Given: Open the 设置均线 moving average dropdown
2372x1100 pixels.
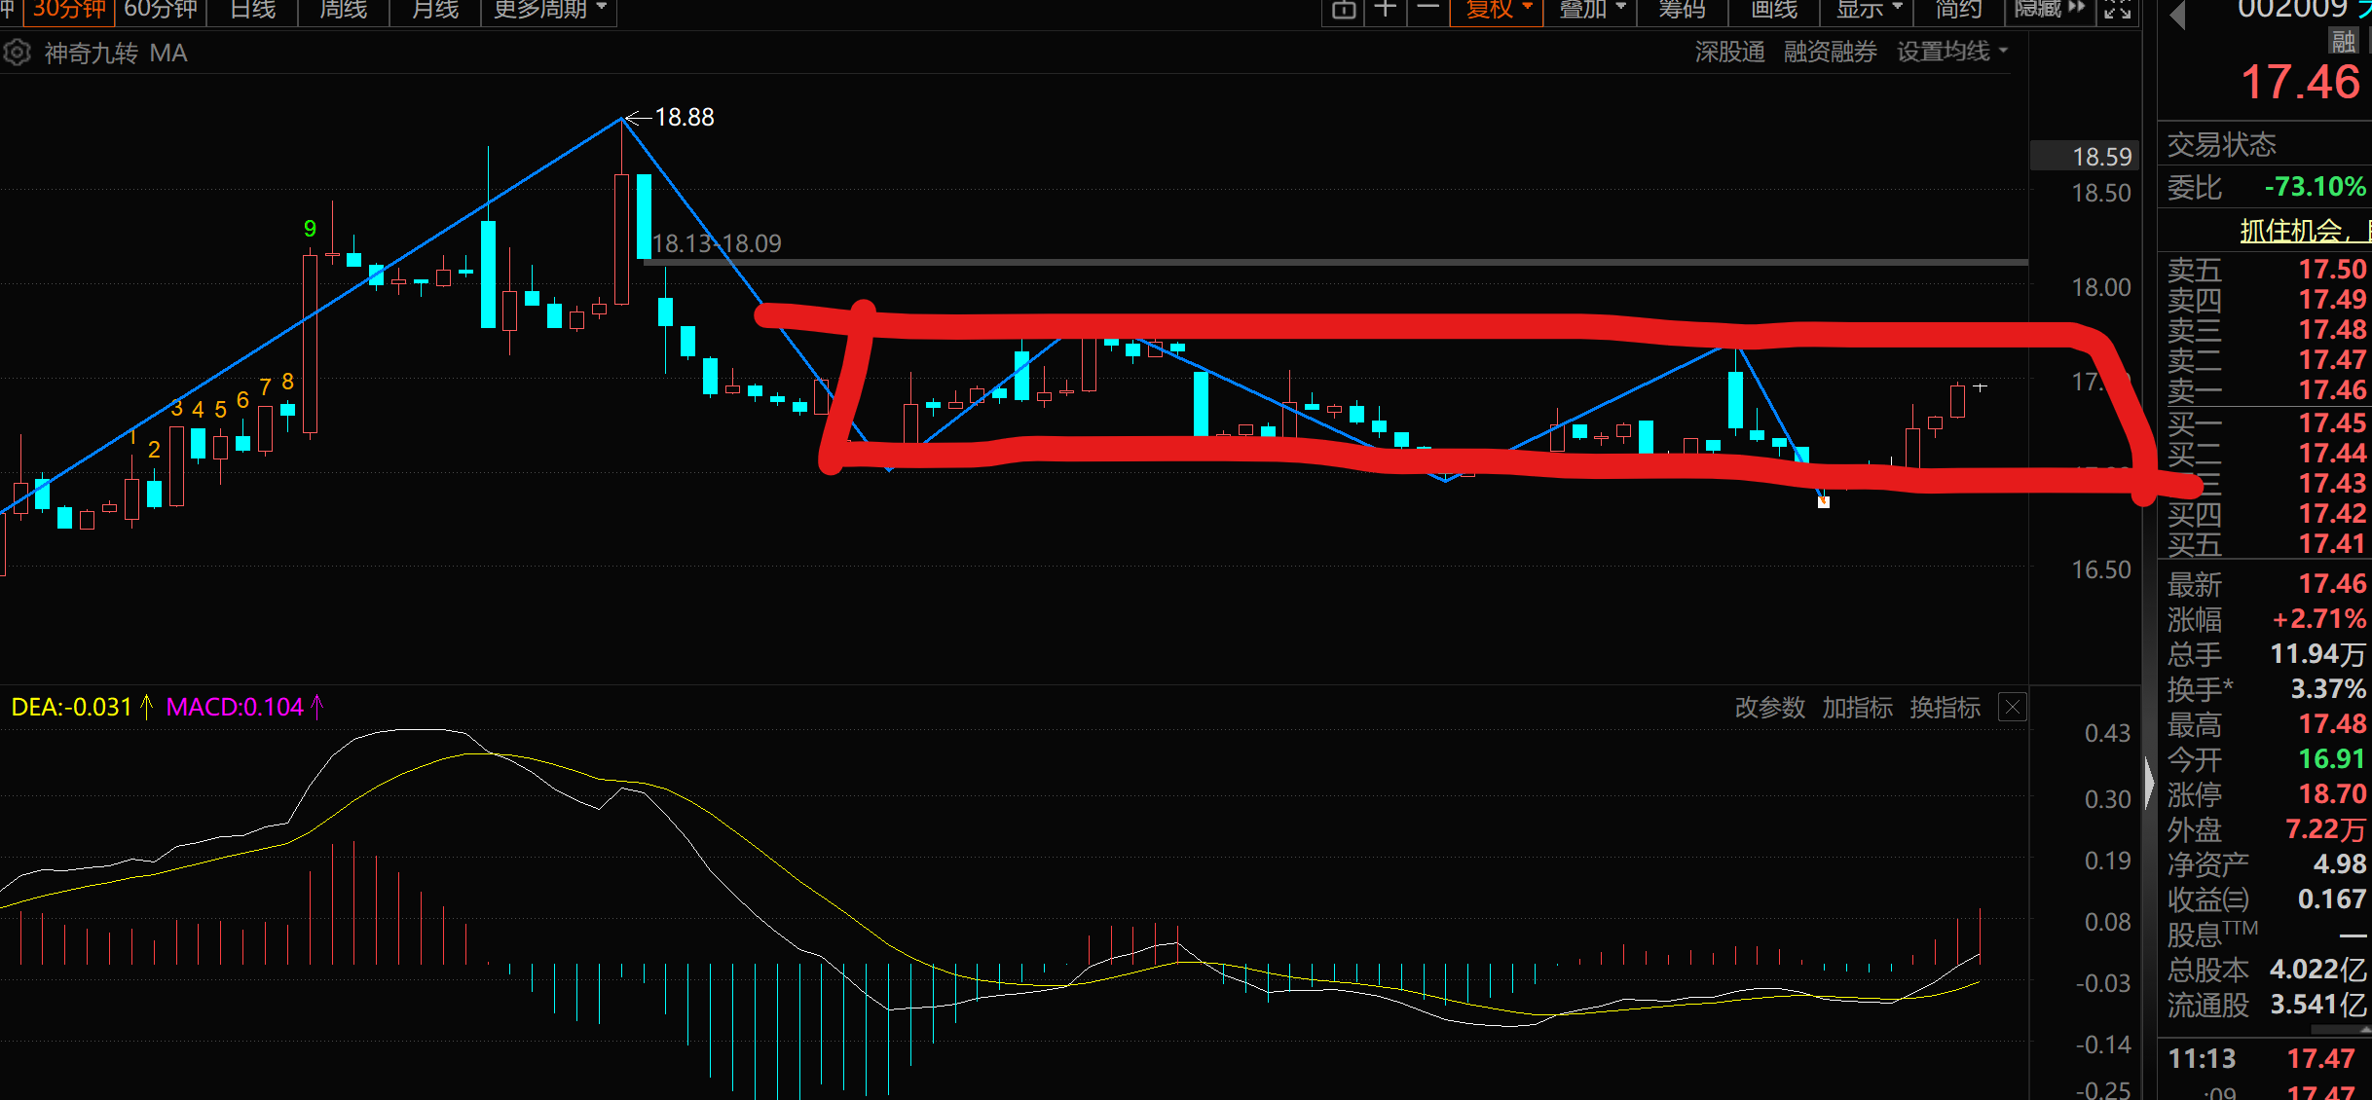Looking at the screenshot, I should (1951, 52).
